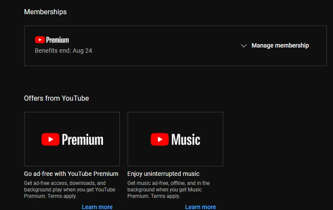Click the Memberships section heading

pos(45,12)
